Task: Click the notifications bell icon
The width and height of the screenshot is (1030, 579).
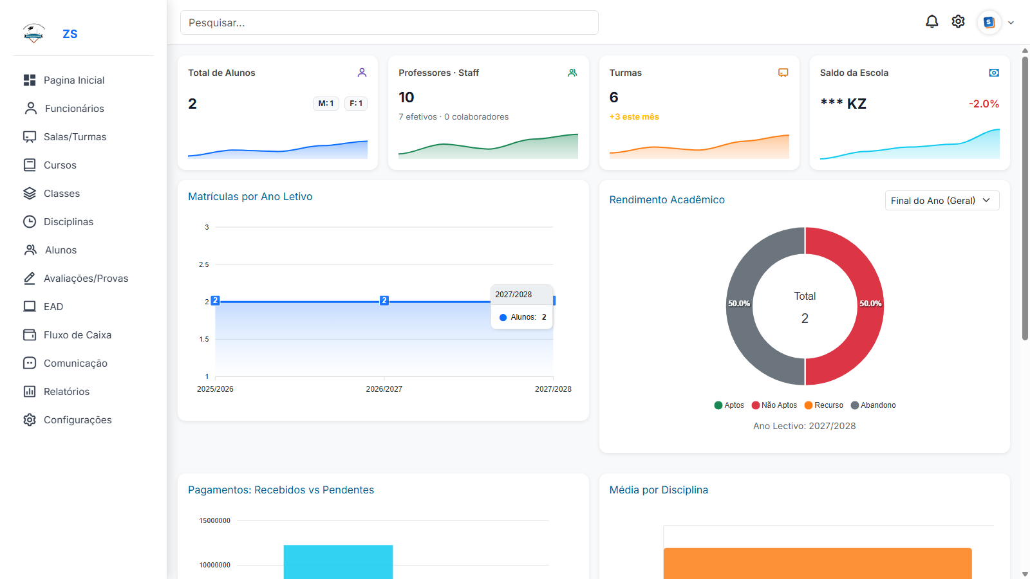Action: (x=932, y=21)
